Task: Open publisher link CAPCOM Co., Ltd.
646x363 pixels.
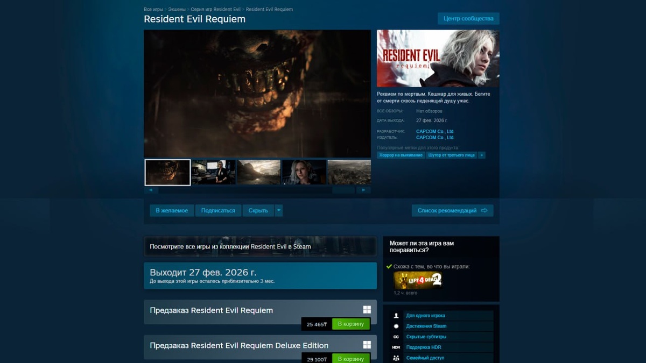Action: tap(435, 138)
